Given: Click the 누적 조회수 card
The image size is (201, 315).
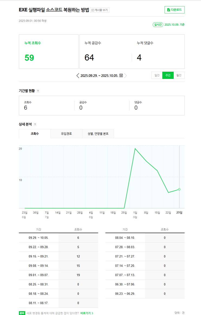Looking at the screenshot, I should (49, 52).
